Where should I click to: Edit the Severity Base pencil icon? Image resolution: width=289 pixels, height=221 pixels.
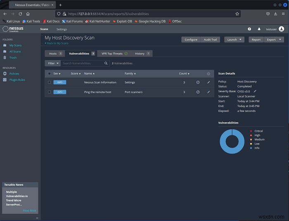[x=255, y=91]
